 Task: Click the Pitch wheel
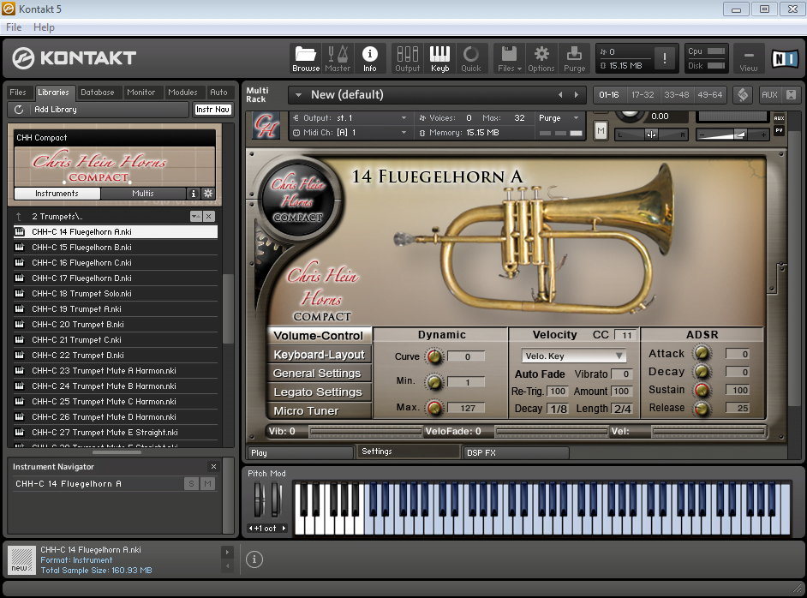[259, 499]
